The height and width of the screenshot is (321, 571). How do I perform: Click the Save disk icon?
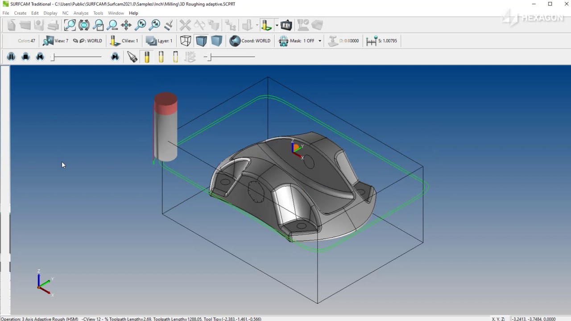pos(39,25)
